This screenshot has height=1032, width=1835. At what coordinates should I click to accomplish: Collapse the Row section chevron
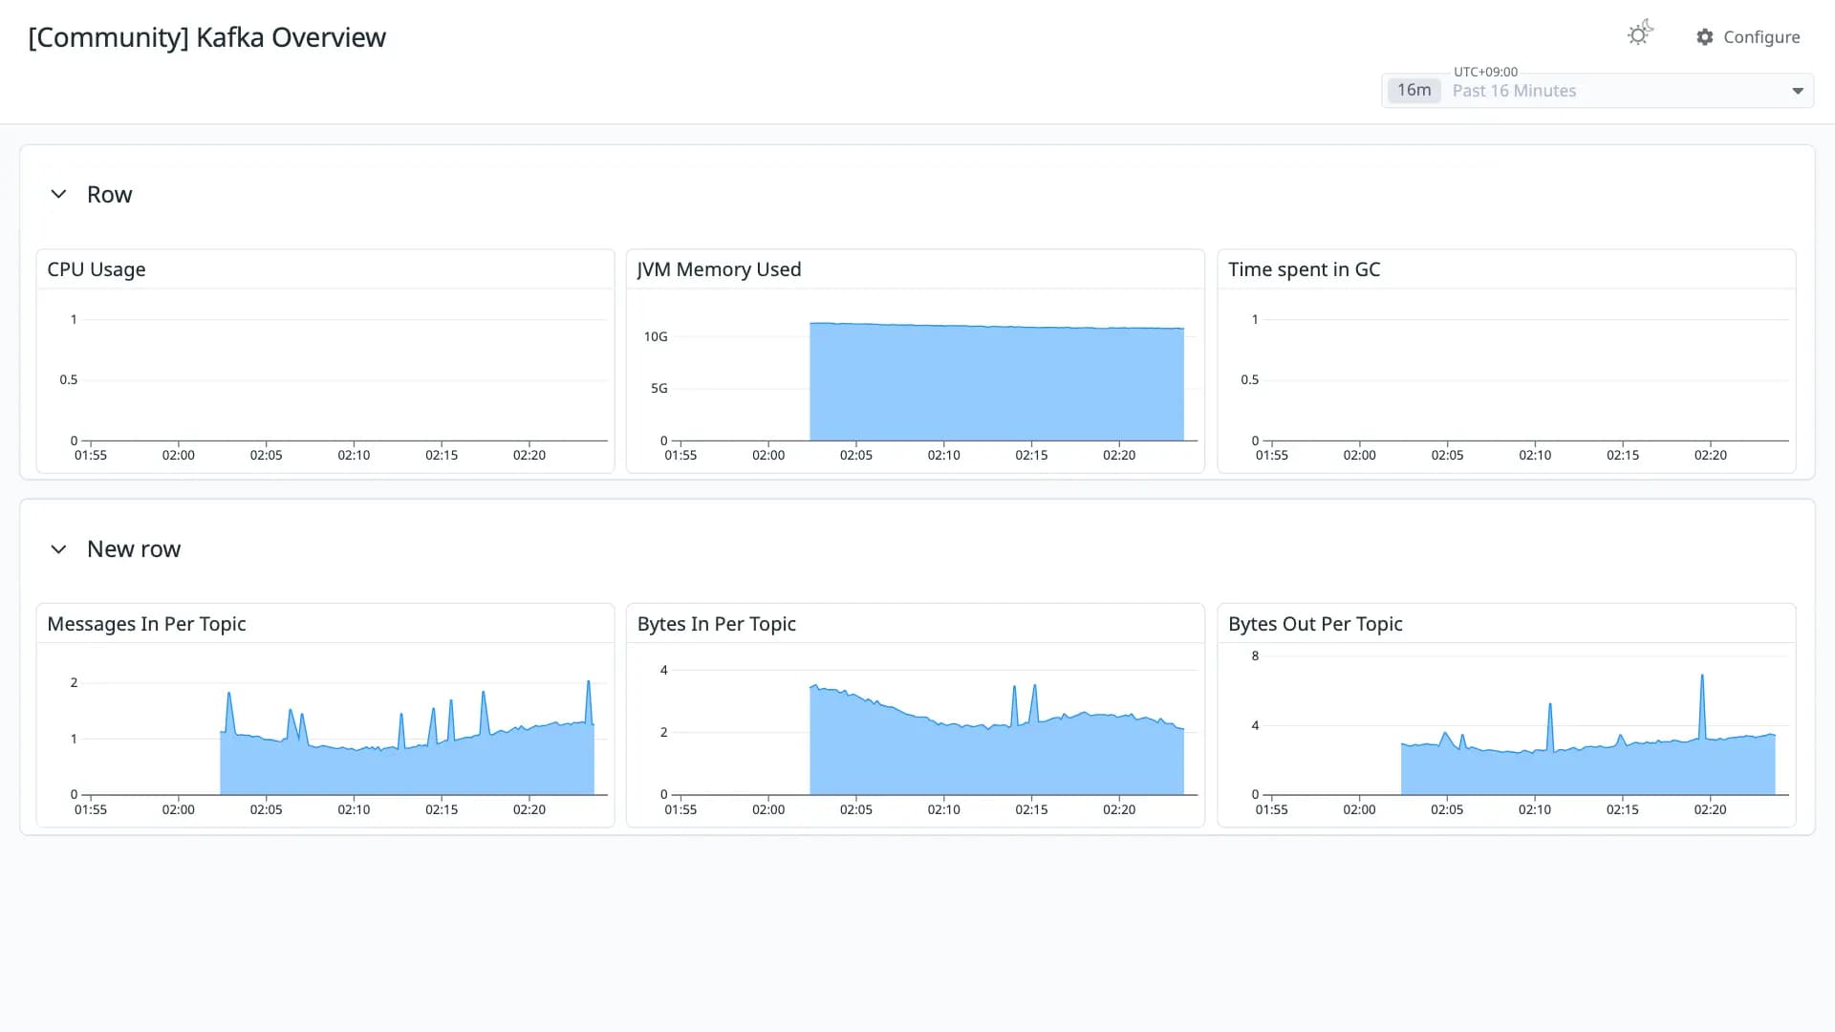click(58, 194)
